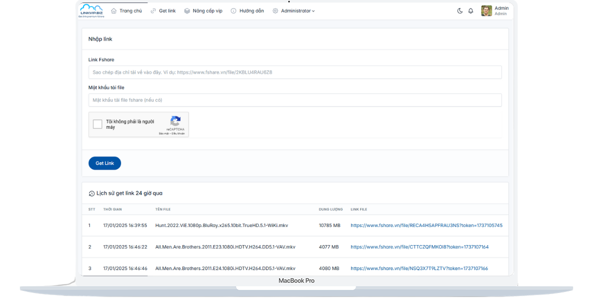Expand the Administrator dropdown menu
Image resolution: width=597 pixels, height=301 pixels.
click(298, 11)
